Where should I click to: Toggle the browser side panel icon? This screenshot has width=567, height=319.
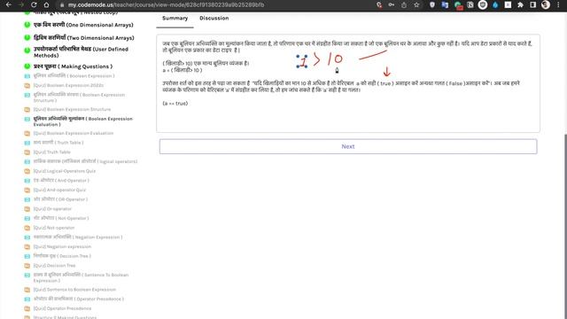pyautogui.click(x=533, y=4)
